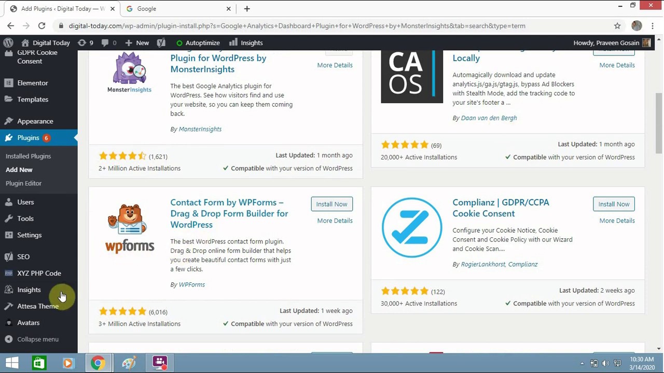This screenshot has width=664, height=373.
Task: Close the Add Plugins browser tab
Action: click(x=112, y=8)
